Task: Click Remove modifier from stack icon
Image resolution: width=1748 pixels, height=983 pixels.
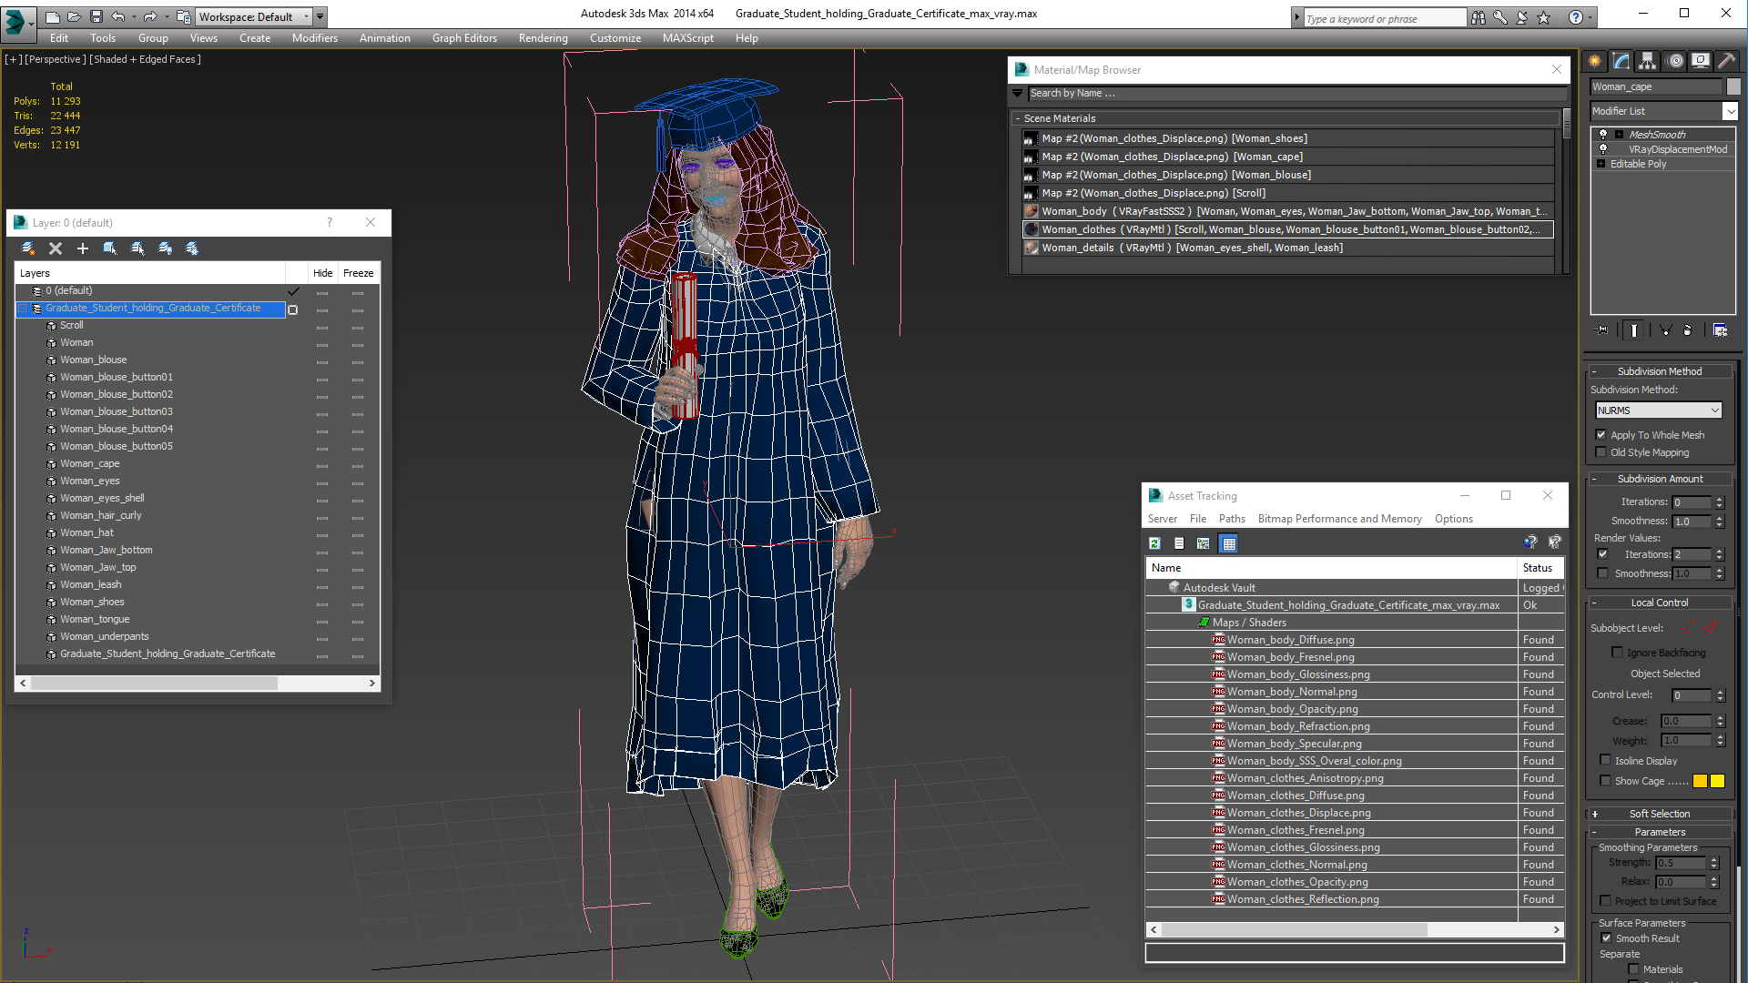Action: 1687,330
